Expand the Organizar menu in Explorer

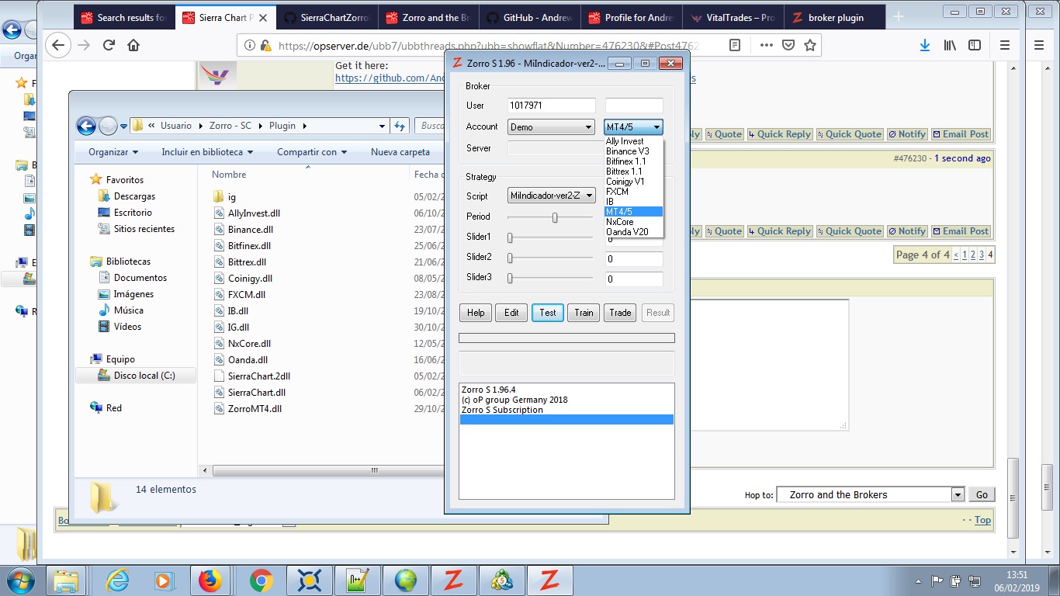113,152
